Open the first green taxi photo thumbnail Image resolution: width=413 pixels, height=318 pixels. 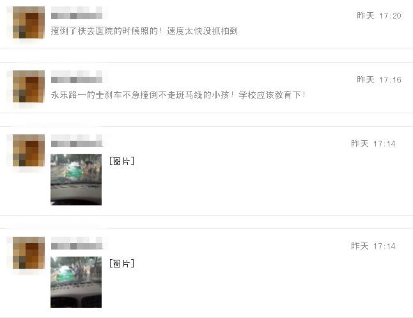click(76, 180)
